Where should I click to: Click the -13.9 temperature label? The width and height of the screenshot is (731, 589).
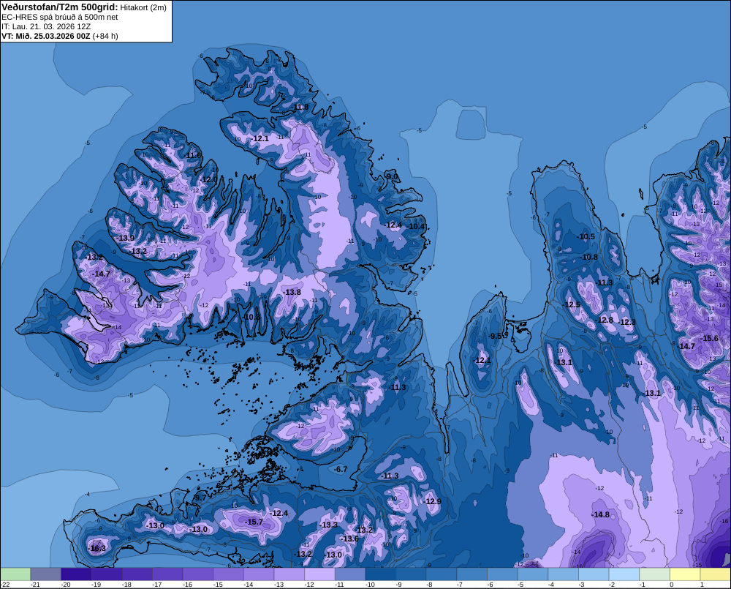[126, 238]
